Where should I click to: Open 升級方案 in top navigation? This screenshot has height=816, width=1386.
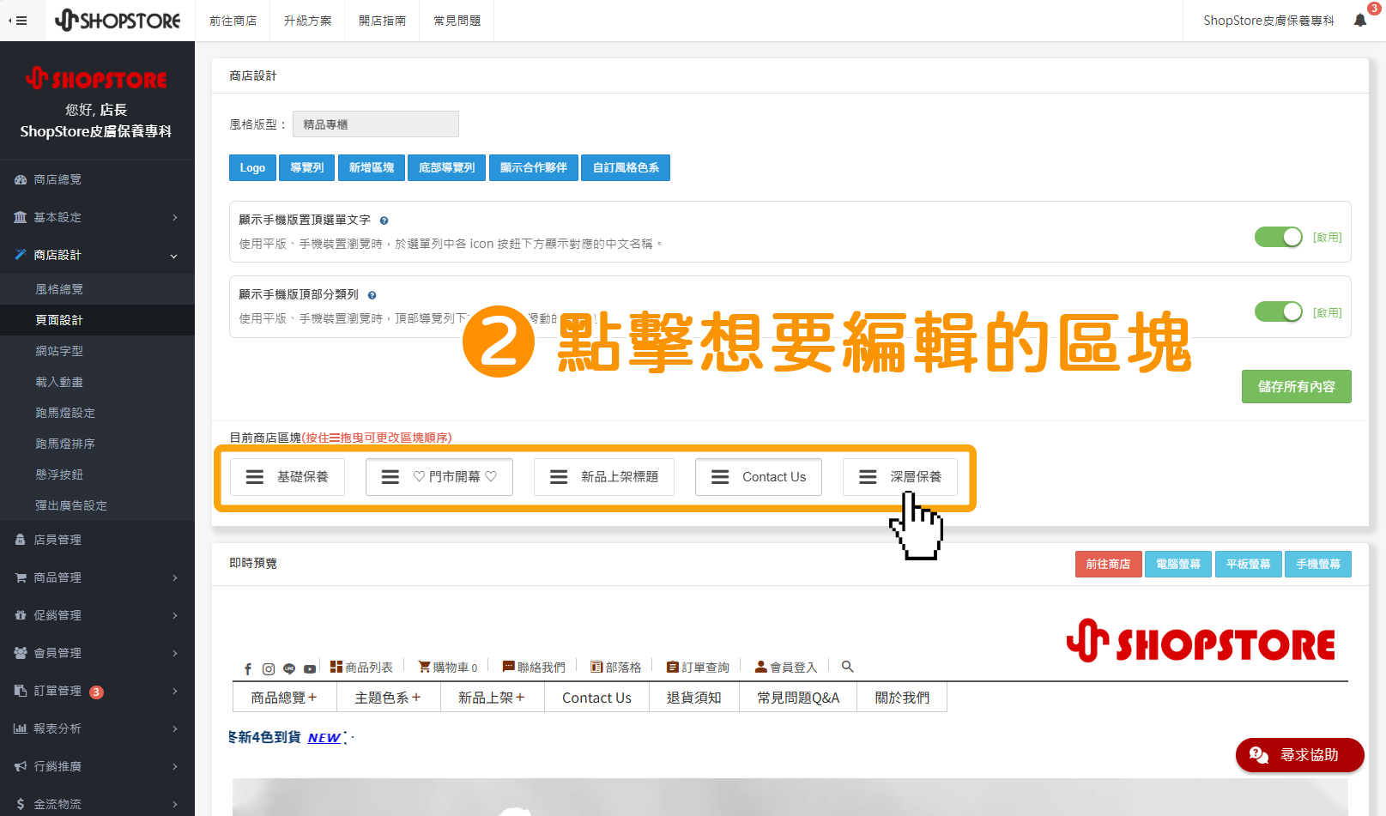[307, 21]
